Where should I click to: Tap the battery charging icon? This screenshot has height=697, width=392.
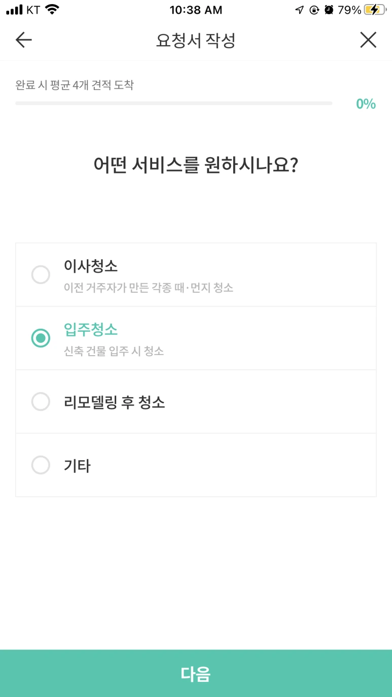tap(375, 10)
